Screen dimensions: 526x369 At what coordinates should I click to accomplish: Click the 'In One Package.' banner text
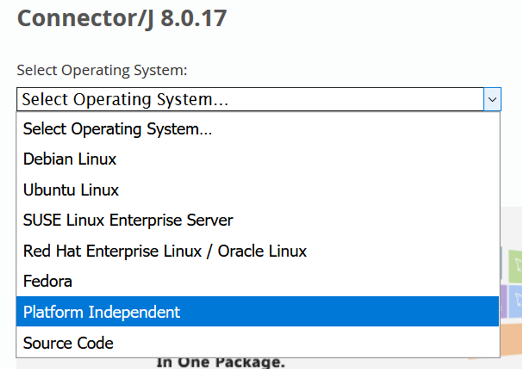click(221, 363)
